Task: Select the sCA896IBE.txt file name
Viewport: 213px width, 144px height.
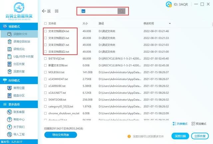Action: point(57,86)
